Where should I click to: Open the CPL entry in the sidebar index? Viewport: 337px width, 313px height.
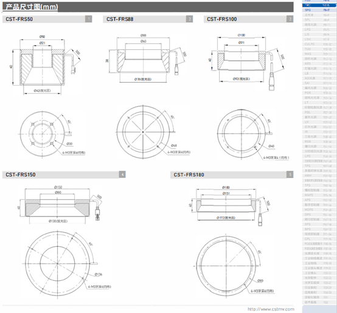[x=319, y=239]
